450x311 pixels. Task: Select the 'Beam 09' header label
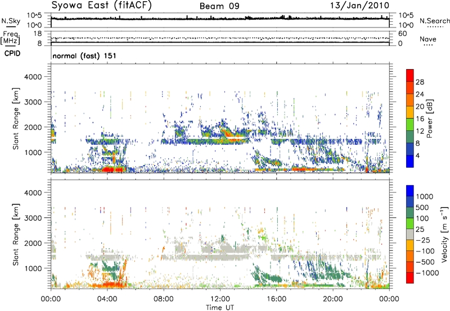pos(219,6)
